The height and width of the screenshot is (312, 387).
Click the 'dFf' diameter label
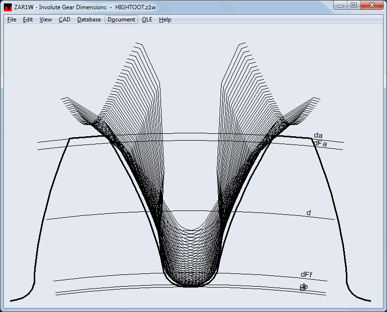[x=306, y=274]
